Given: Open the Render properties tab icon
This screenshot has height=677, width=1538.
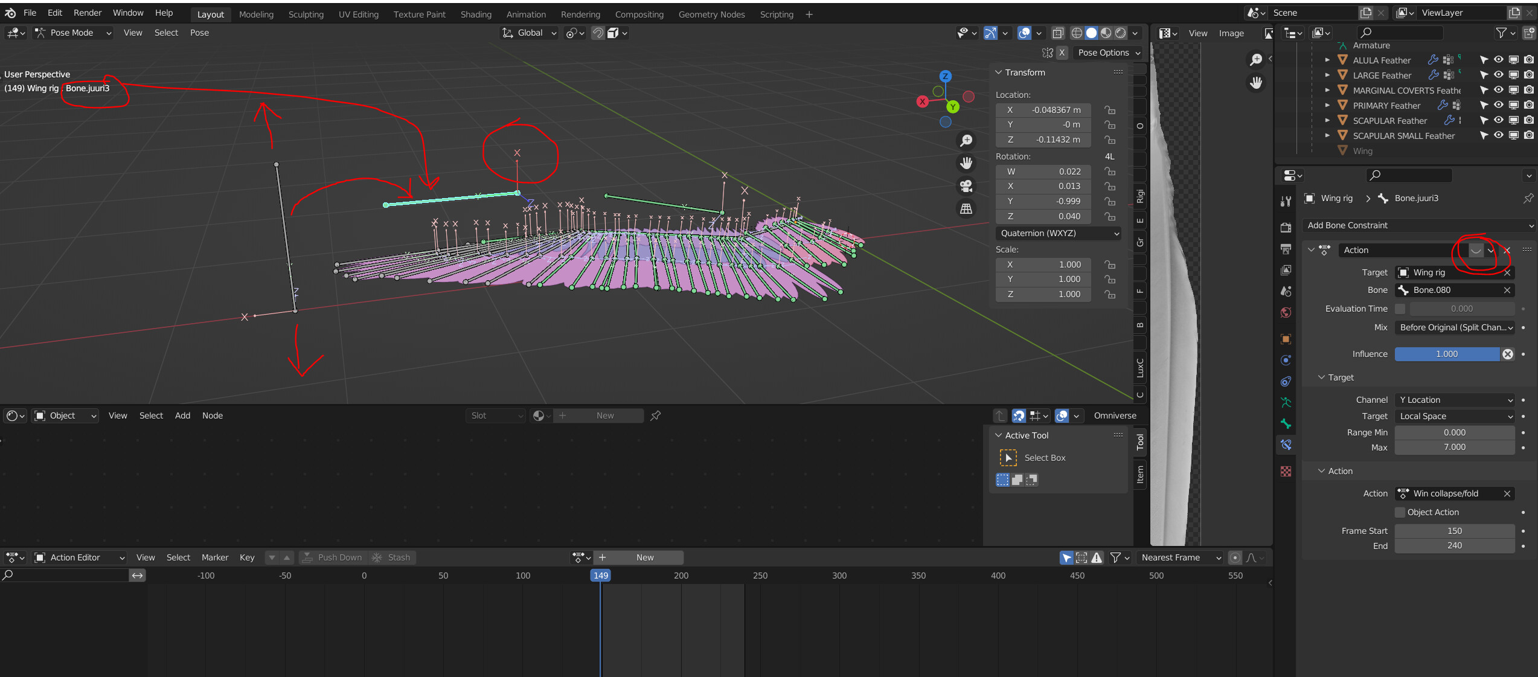Looking at the screenshot, I should [x=1286, y=228].
